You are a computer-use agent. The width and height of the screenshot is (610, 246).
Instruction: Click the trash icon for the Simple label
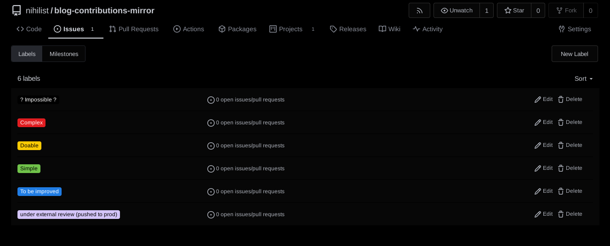coord(561,168)
